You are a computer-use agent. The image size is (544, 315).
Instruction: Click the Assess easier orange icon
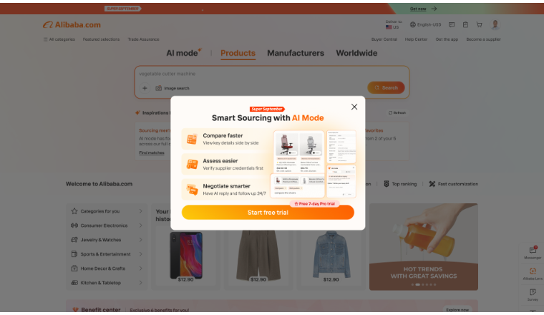192,164
